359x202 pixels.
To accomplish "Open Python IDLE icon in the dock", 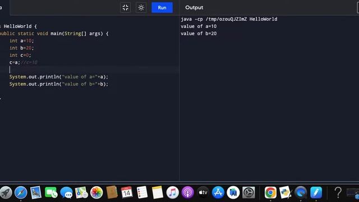I will (286, 192).
